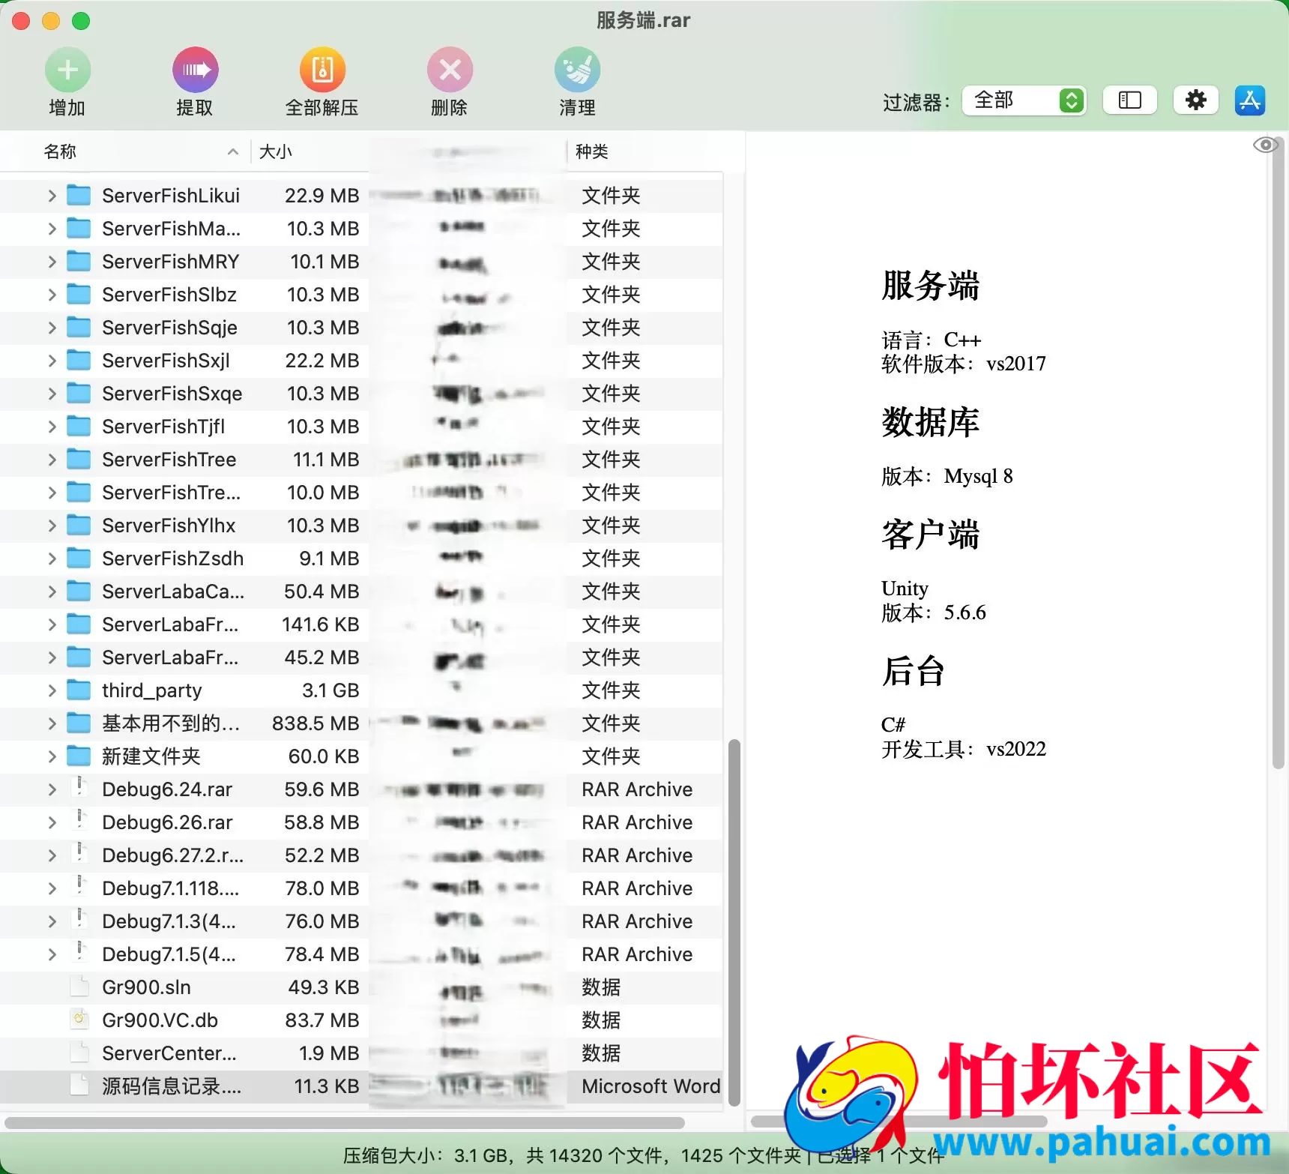Click the preview pane vertical scrollbar
The image size is (1289, 1174).
(x=1279, y=451)
